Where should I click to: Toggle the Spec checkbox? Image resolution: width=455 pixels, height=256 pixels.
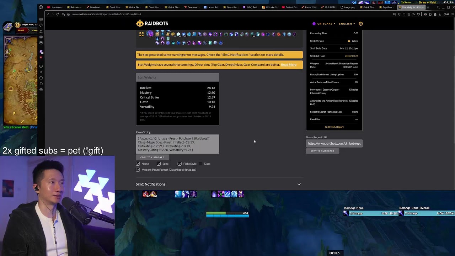[159, 164]
